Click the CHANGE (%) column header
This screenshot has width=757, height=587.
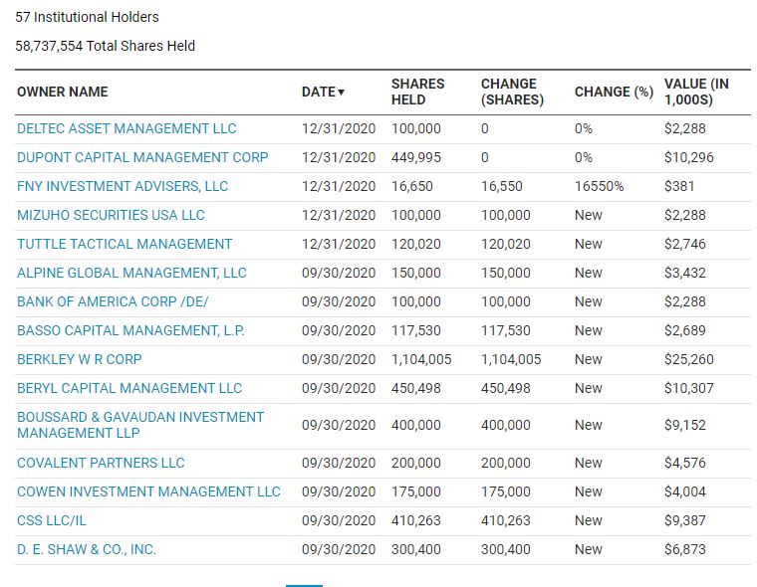[x=614, y=92]
